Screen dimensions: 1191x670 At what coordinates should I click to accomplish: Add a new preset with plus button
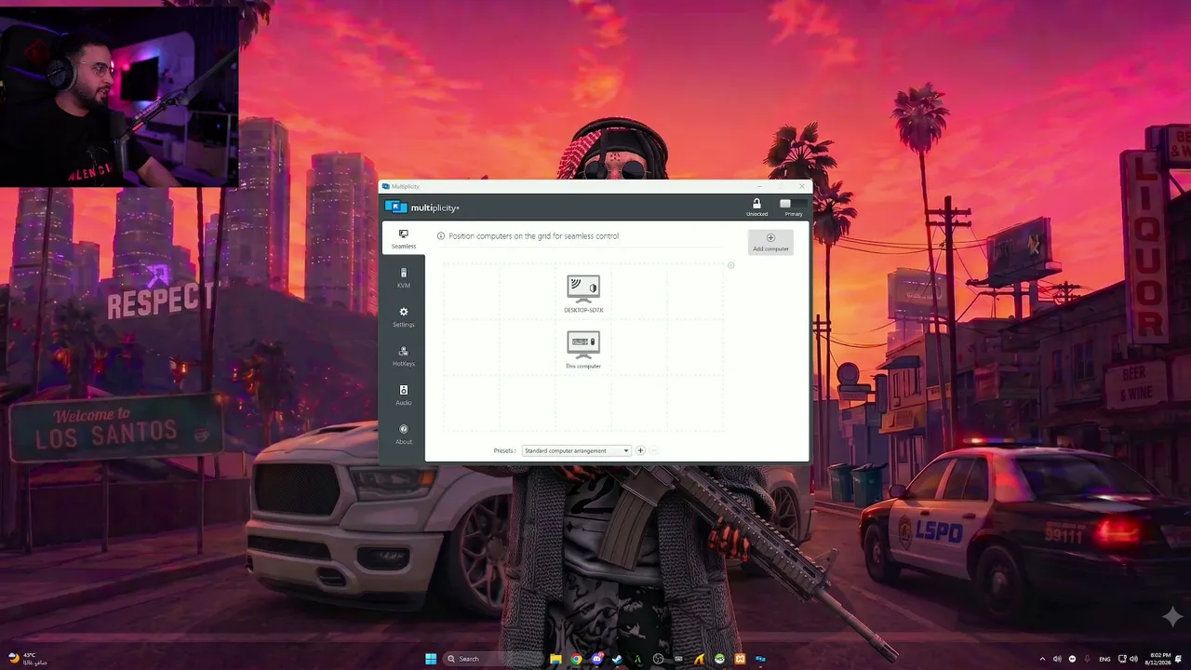pos(640,450)
